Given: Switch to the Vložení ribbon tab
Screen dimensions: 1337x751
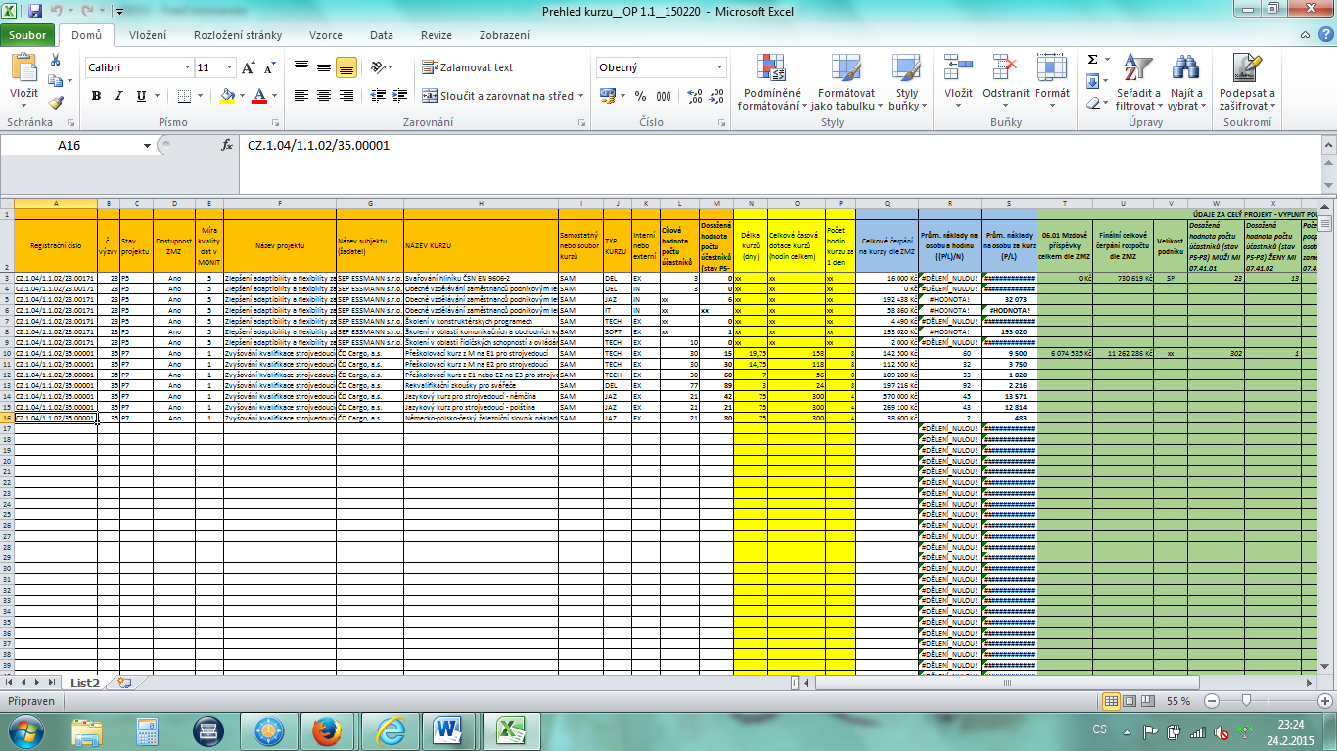Looking at the screenshot, I should pyautogui.click(x=147, y=35).
